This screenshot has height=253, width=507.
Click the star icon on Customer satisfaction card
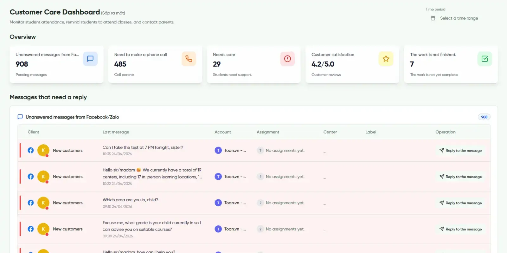tap(386, 59)
